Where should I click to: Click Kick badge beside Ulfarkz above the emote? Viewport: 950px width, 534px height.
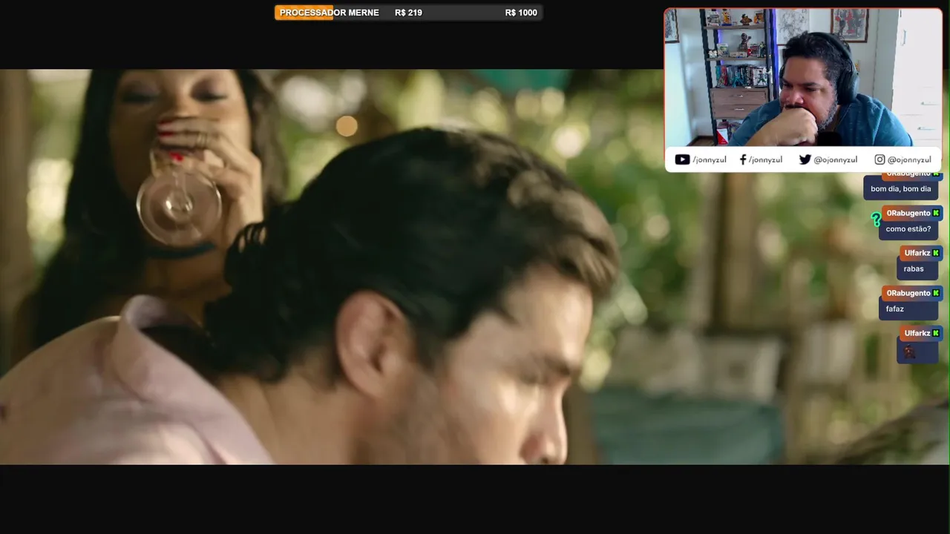coord(935,333)
